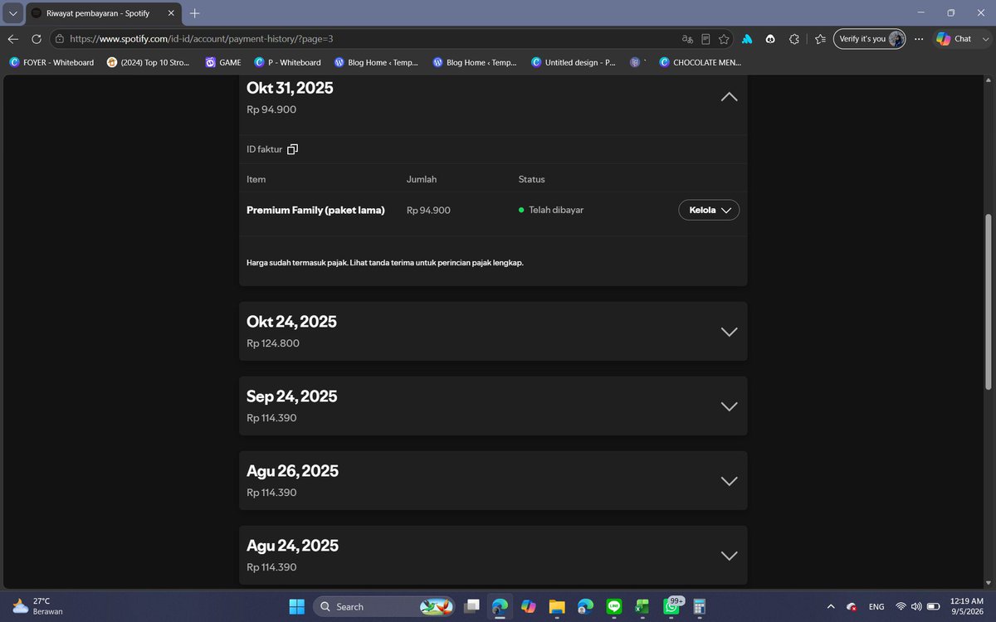Open the Kelola dropdown for Premium Family
Image resolution: width=996 pixels, height=622 pixels.
point(709,210)
